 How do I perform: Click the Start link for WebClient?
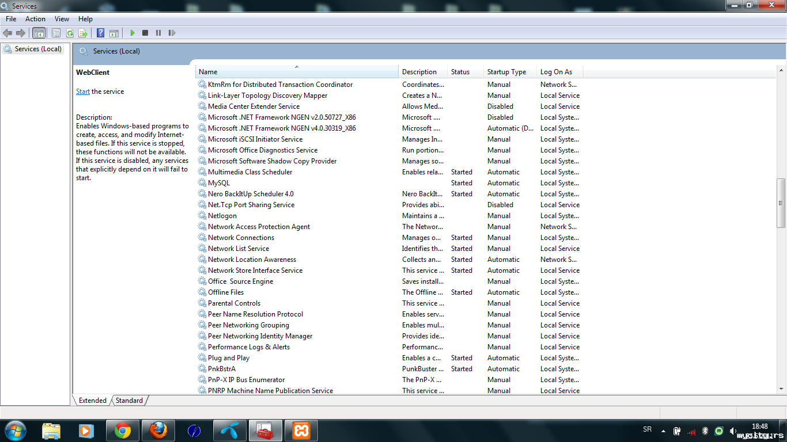pos(83,92)
